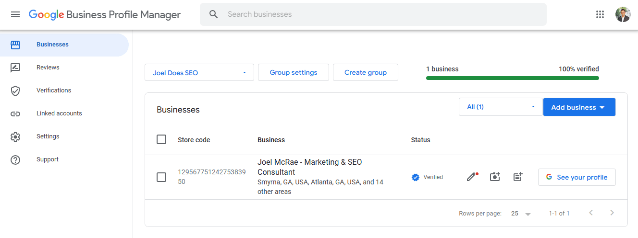Image resolution: width=638 pixels, height=238 pixels.
Task: Click the Verifications shield icon
Action: click(x=15, y=91)
